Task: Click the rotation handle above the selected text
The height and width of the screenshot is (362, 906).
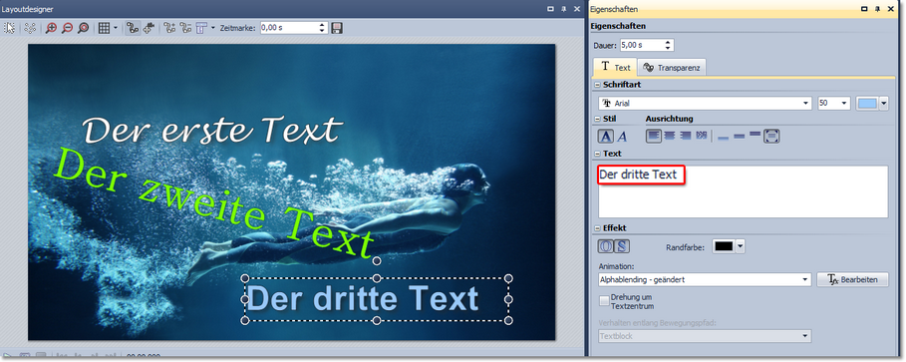Action: pos(377,260)
